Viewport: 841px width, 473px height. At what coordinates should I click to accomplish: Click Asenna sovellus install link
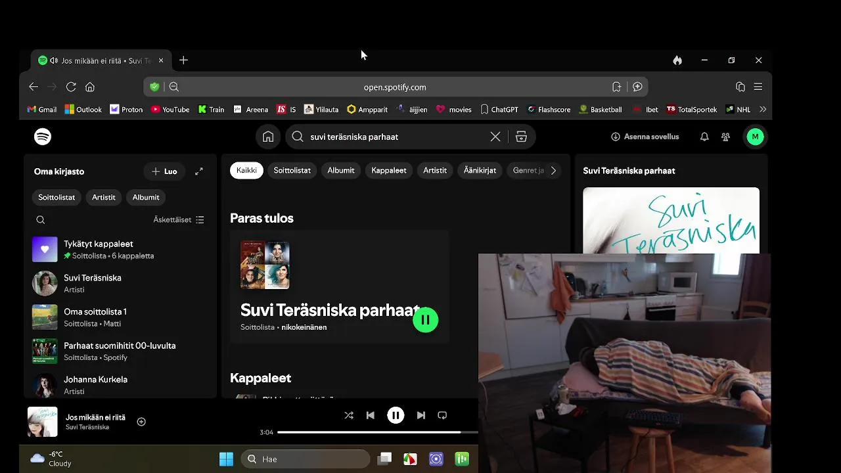pos(645,137)
